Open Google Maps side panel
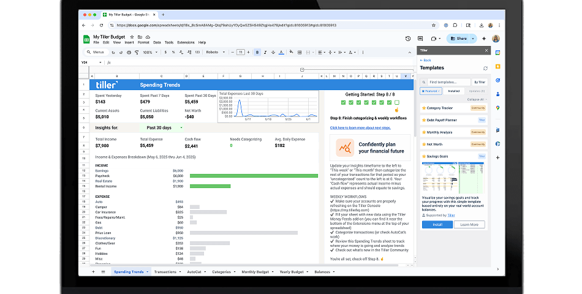 pyautogui.click(x=497, y=108)
